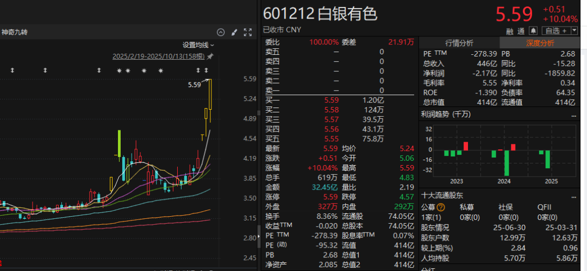This screenshot has width=587, height=271.
Task: Select the 买二 bid price 5.58
Action: [332, 110]
